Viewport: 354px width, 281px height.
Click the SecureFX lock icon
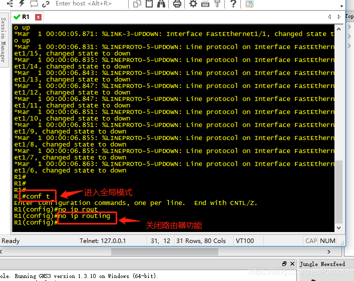[249, 3]
